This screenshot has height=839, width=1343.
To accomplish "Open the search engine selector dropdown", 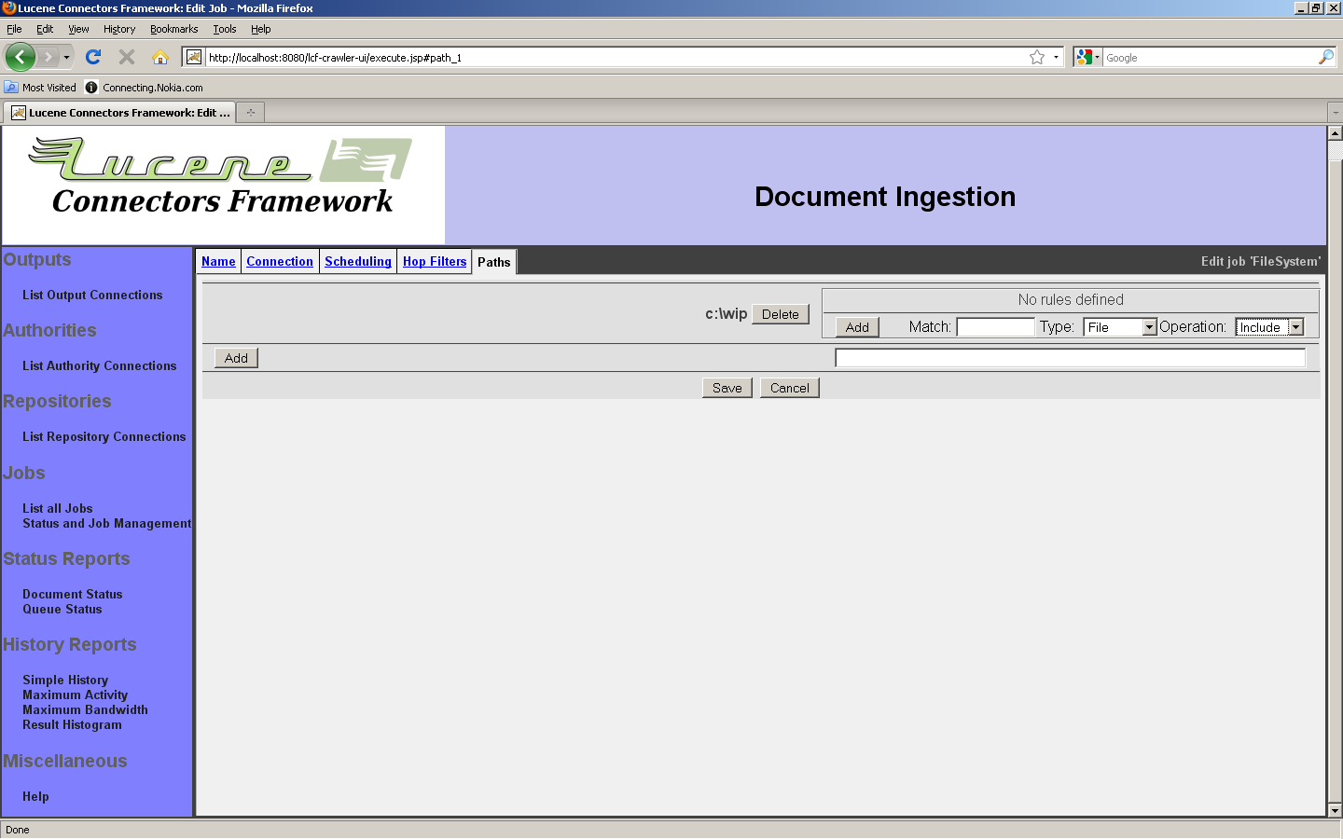I will [x=1087, y=57].
